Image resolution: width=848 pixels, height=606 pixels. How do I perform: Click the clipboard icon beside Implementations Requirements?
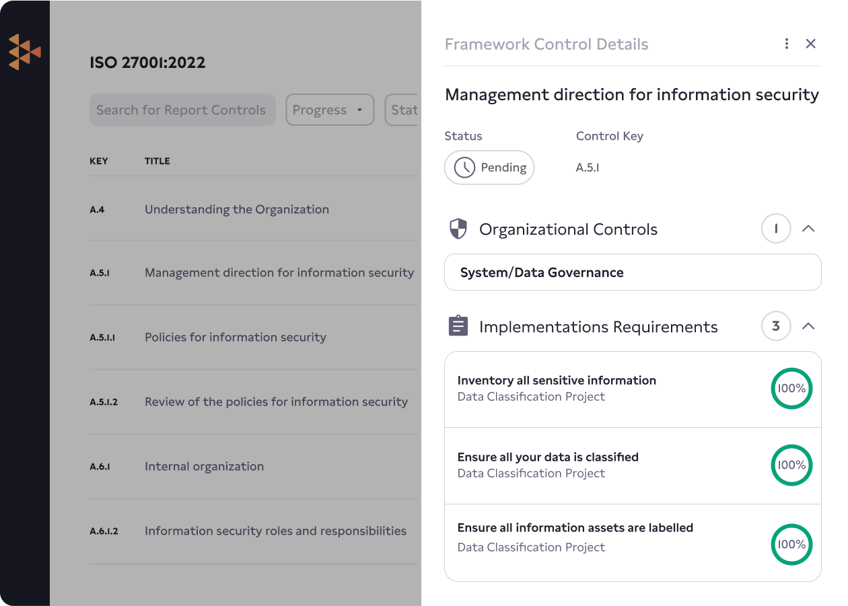[x=458, y=326]
